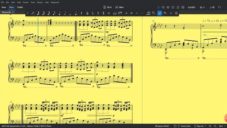
Task: Apply natural accidental
Action: 98,13
